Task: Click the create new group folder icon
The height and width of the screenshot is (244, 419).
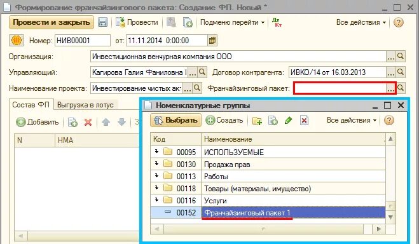Action: (257, 121)
